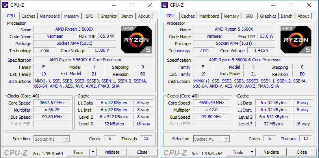Click the Specification field in right window
The height and width of the screenshot is (158, 319).
click(253, 60)
